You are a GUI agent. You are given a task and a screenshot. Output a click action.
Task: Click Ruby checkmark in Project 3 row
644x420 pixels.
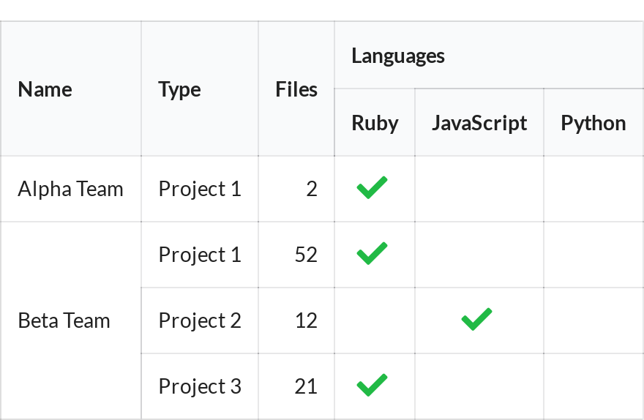[372, 385]
